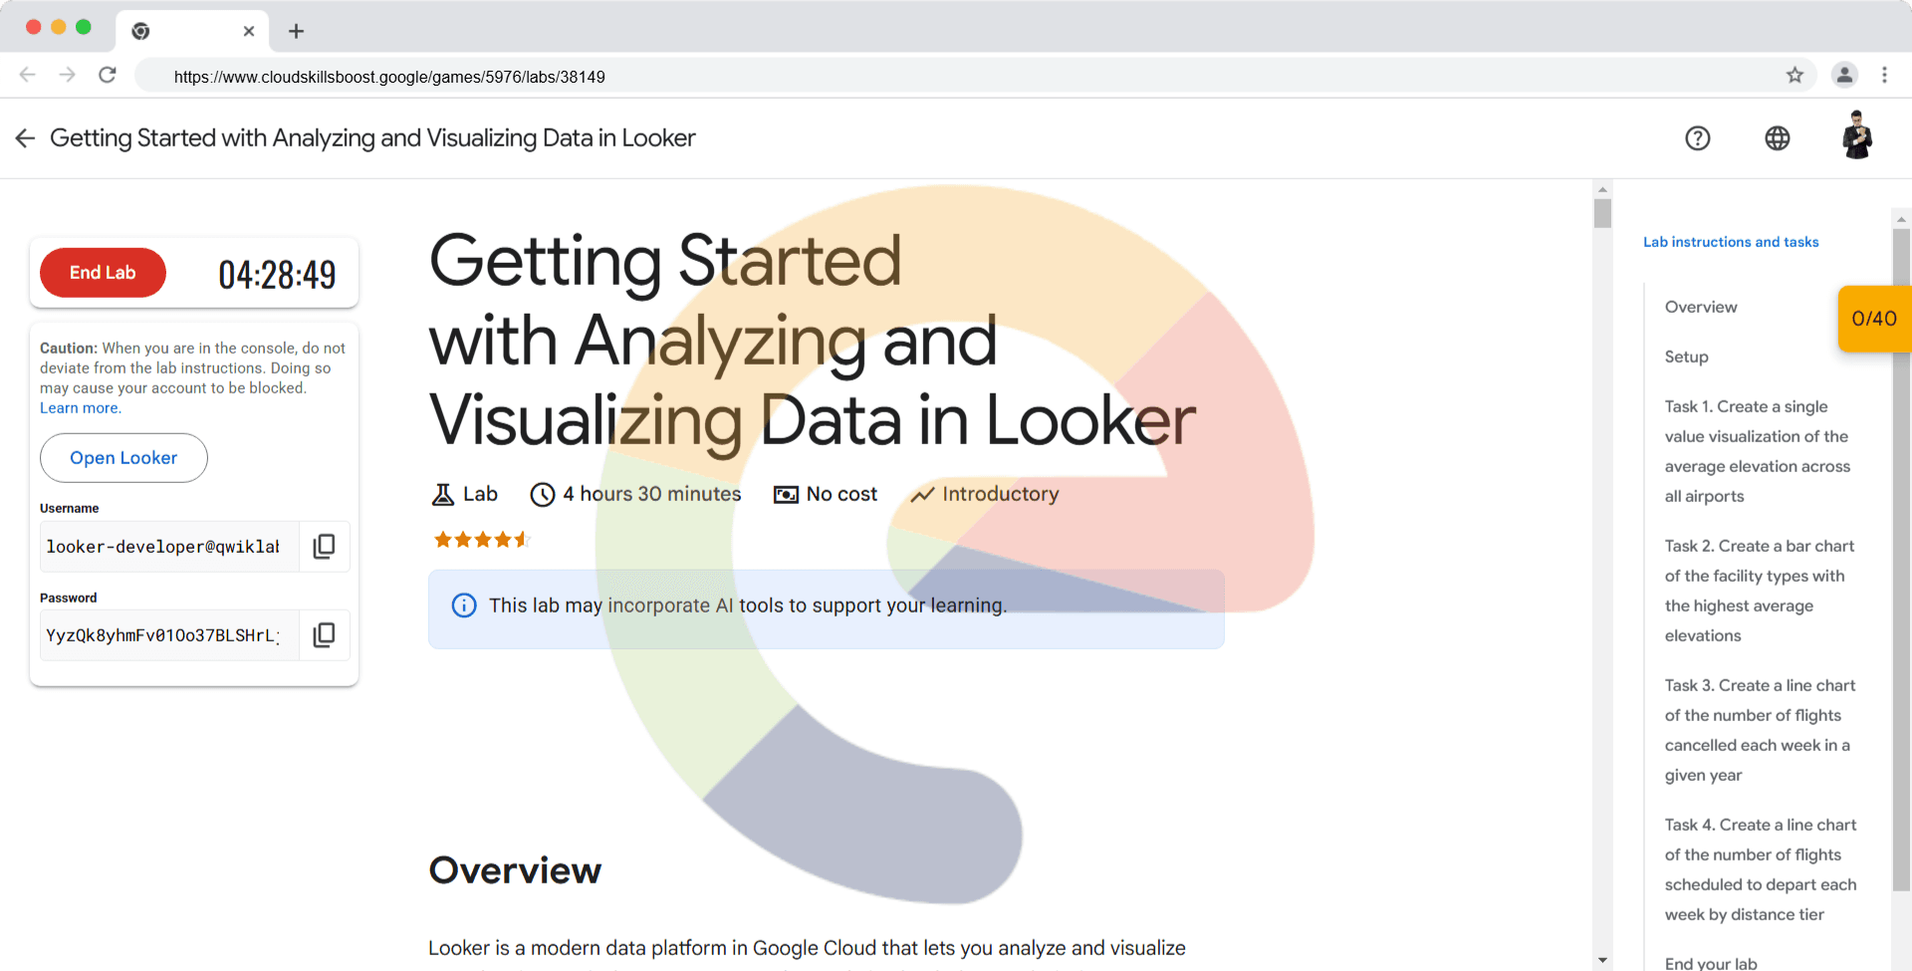Open the Chrome three-dot menu
This screenshot has height=971, width=1912.
[1884, 75]
